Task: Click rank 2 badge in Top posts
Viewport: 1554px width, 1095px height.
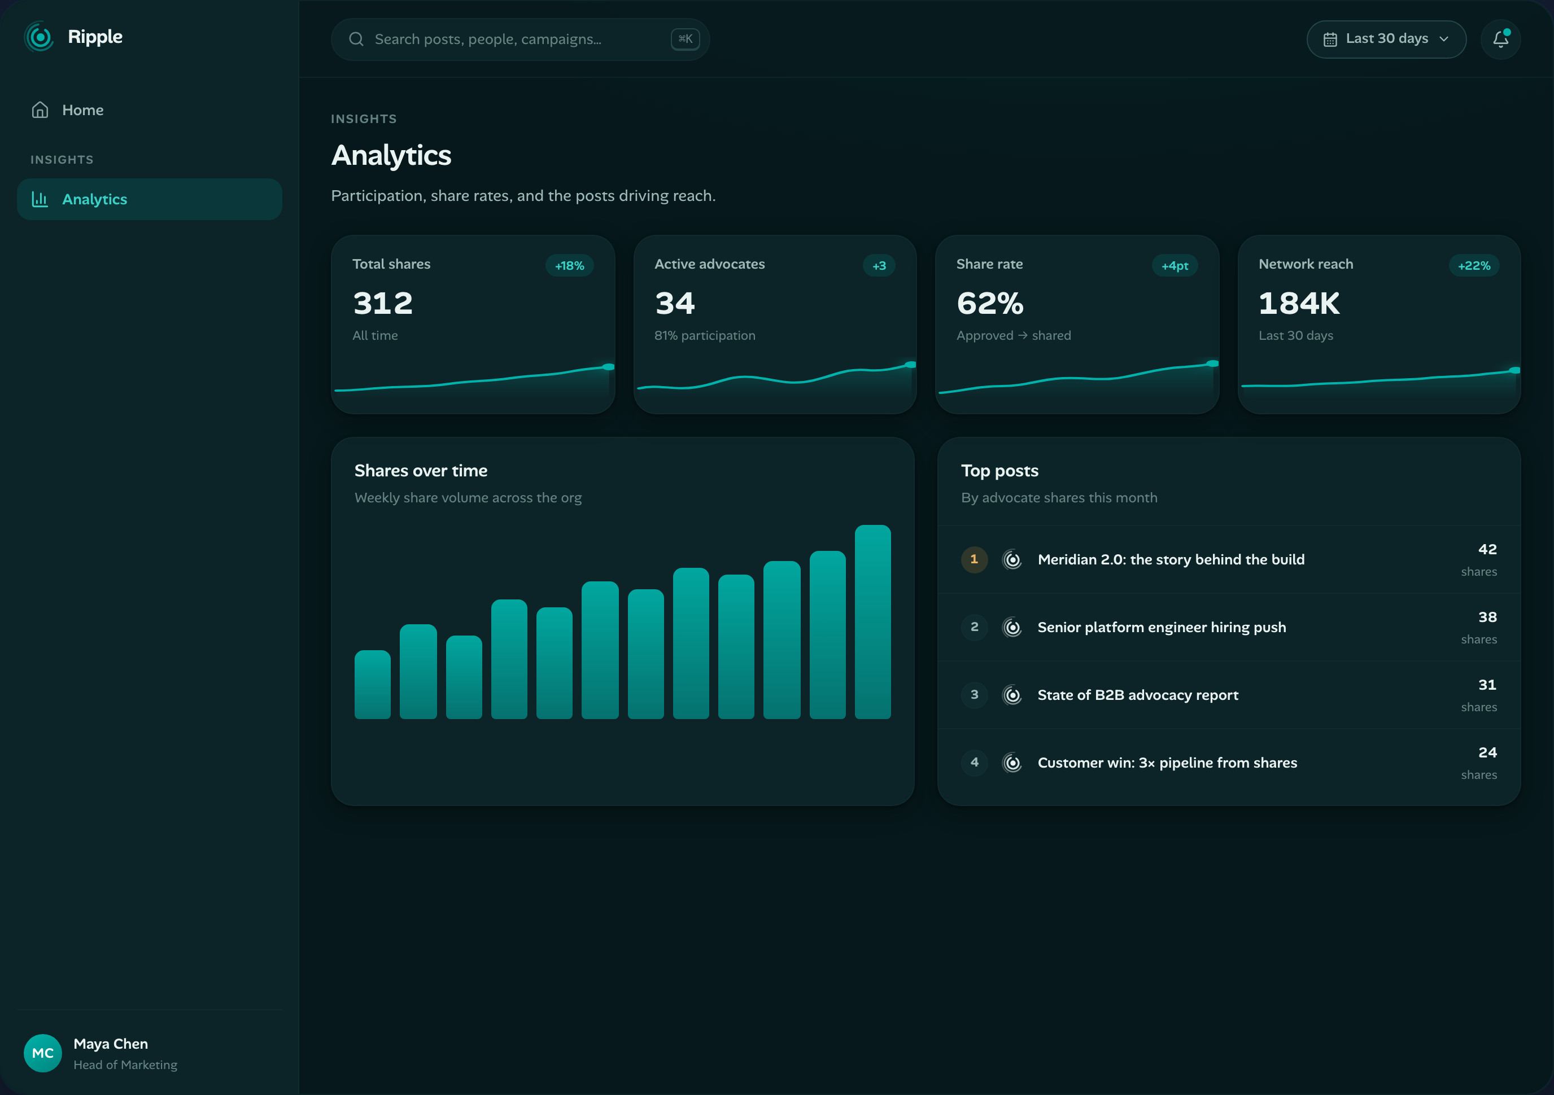Action: pyautogui.click(x=974, y=627)
